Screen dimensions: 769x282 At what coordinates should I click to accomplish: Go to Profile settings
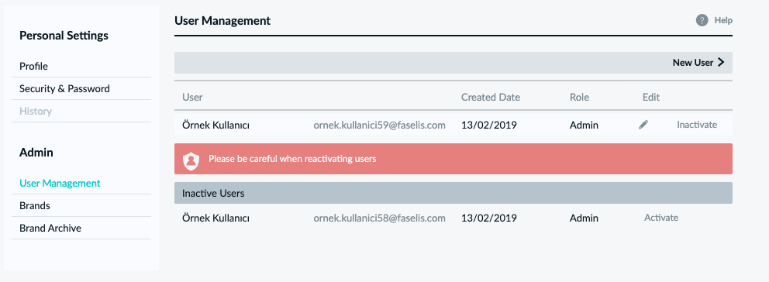pos(33,66)
